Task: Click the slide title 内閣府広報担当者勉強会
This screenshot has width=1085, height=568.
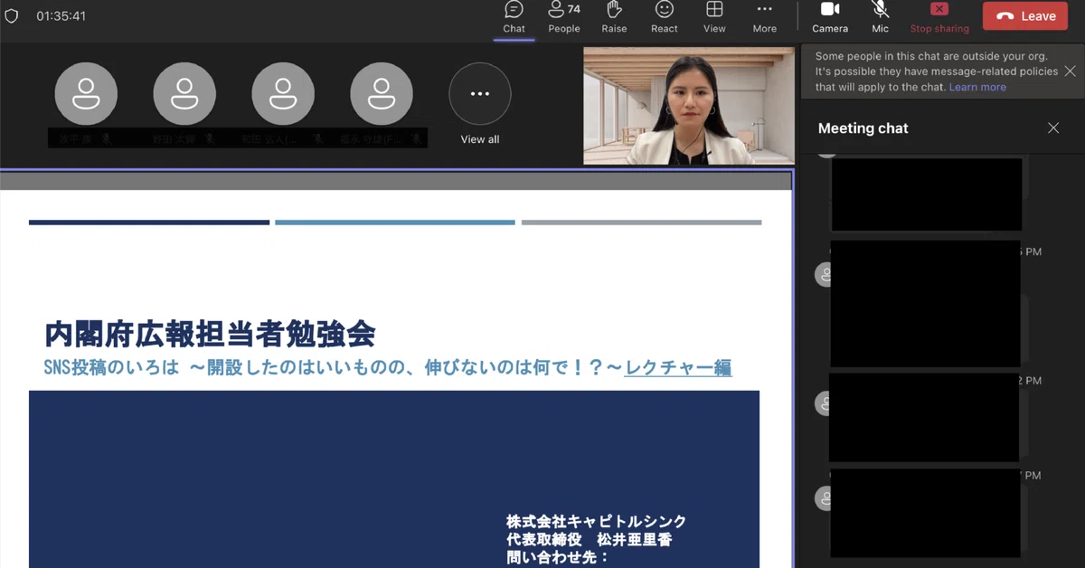Action: click(210, 334)
